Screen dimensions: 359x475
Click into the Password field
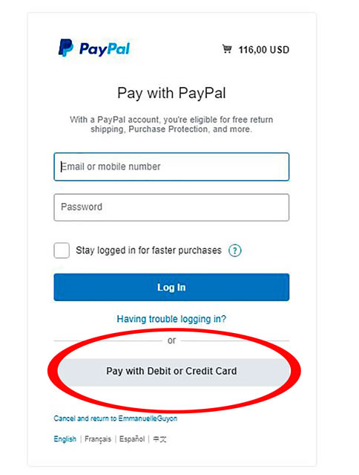[x=171, y=207]
